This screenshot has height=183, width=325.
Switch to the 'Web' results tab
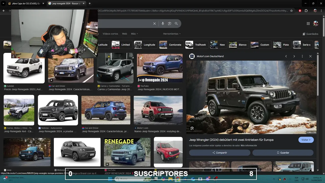click(x=124, y=34)
